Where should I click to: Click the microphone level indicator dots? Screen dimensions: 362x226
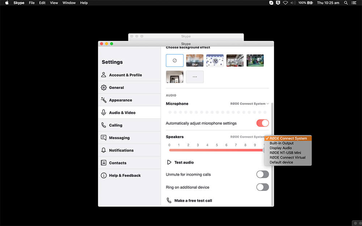[x=217, y=112]
